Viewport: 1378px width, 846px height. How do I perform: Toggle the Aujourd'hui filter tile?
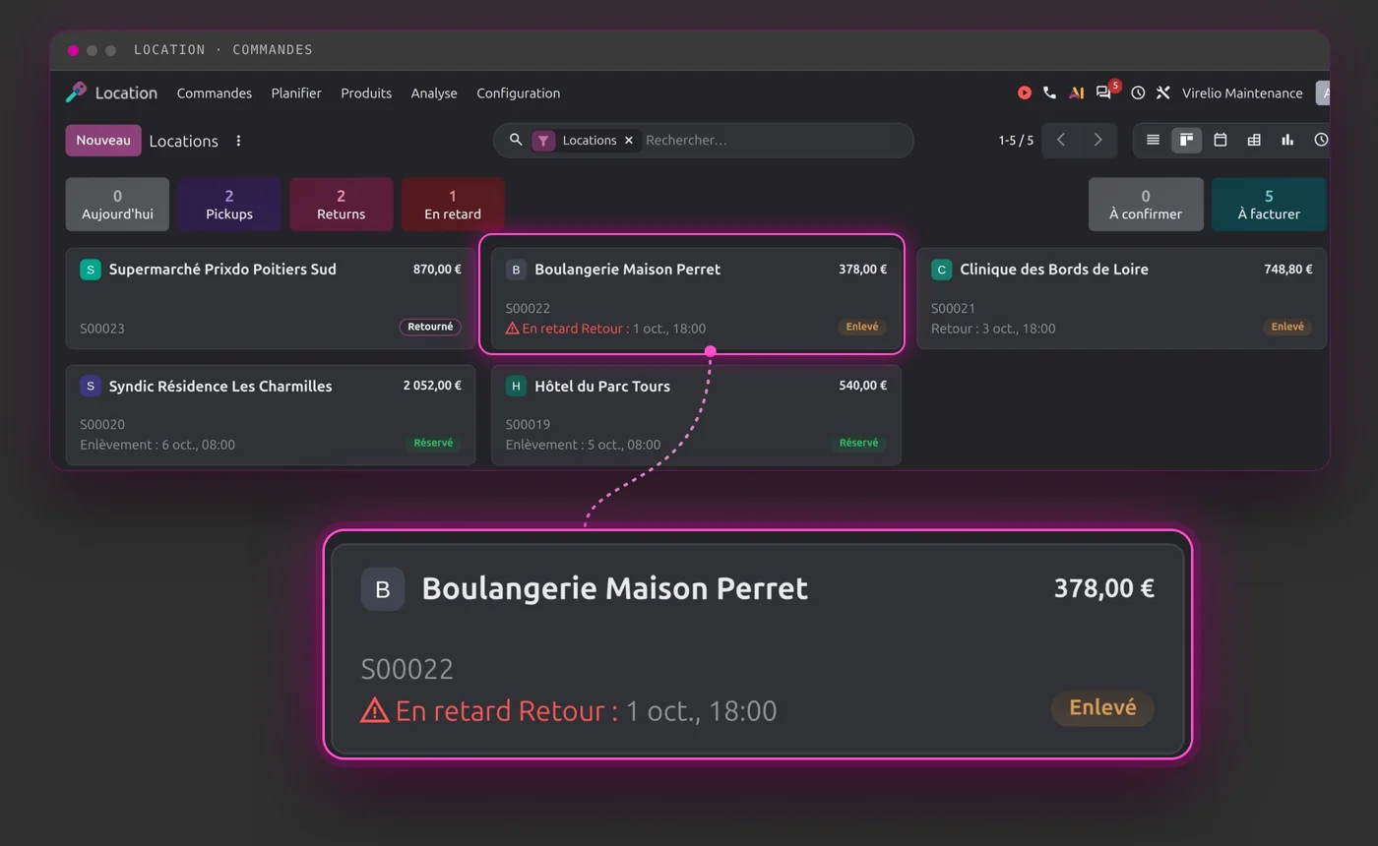117,205
